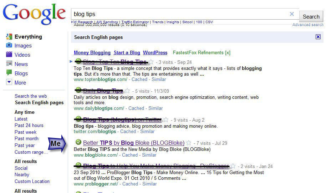Viewport: 326px width, 193px height.
Task: Click the Money Blogging refinement
Action: tap(92, 52)
